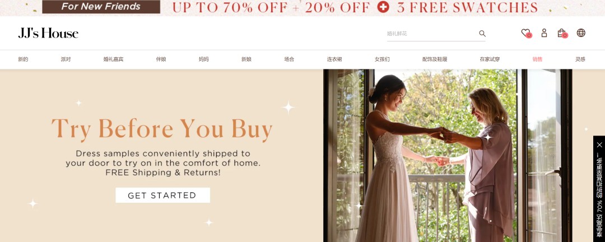The width and height of the screenshot is (605, 242).
Task: Click the JJ's House logo
Action: [x=48, y=33]
